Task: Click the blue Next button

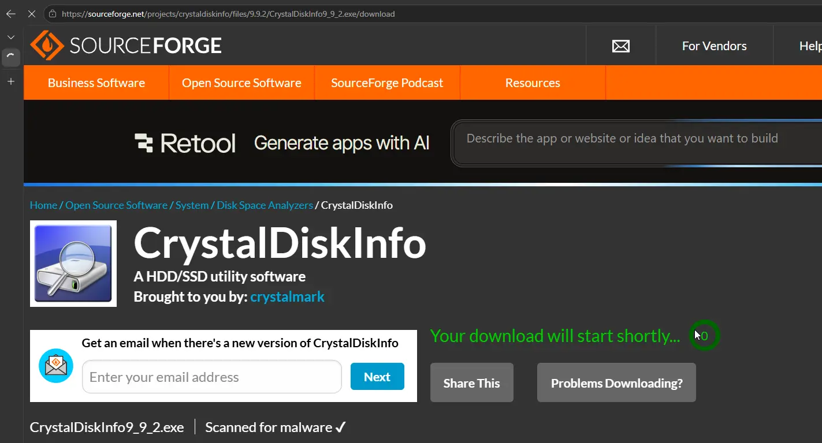Action: click(377, 377)
